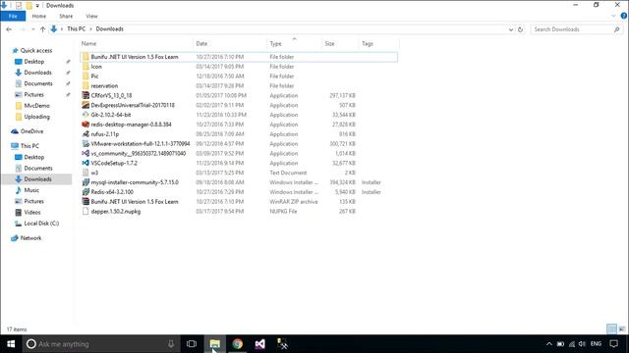This screenshot has height=353, width=629.
Task: Select the mysql-installer-community-5.7.15.0 file icon
Action: pos(86,182)
